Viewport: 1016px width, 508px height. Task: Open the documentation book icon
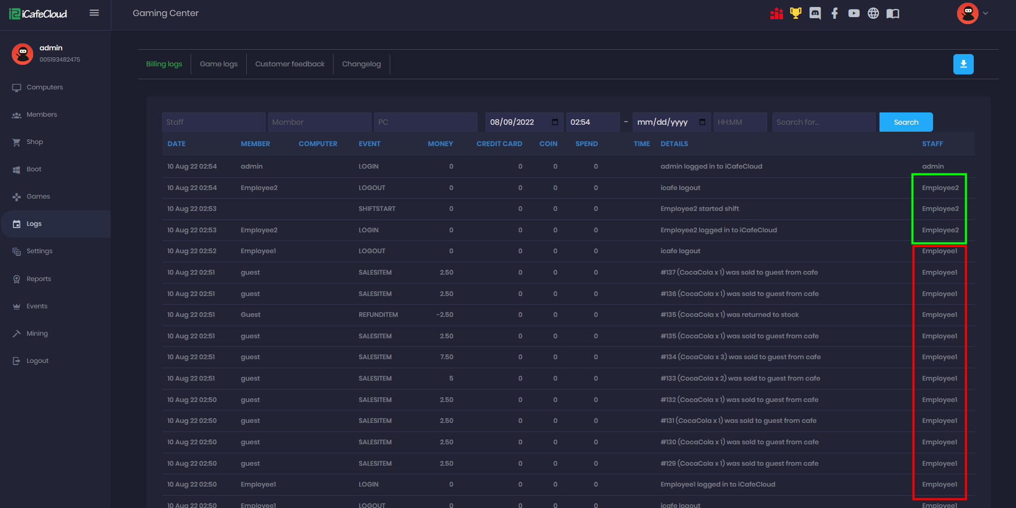893,13
